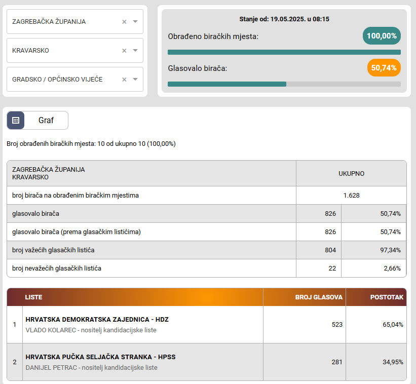Select the HPSS list row
Viewport: 416px width, 384px height.
click(x=100, y=362)
